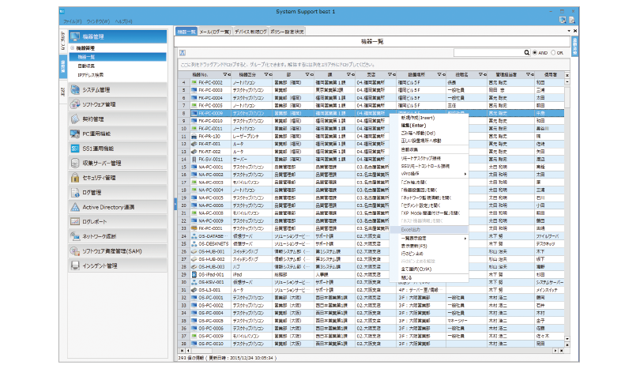Click the vertical scrollbar of device grid

pyautogui.click(x=567, y=210)
